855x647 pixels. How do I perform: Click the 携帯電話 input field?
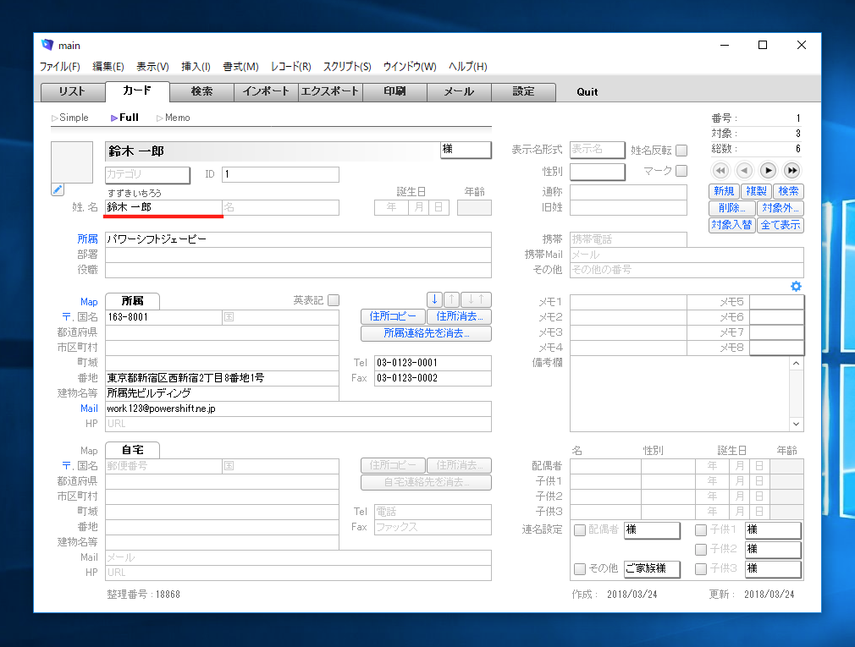coord(627,240)
